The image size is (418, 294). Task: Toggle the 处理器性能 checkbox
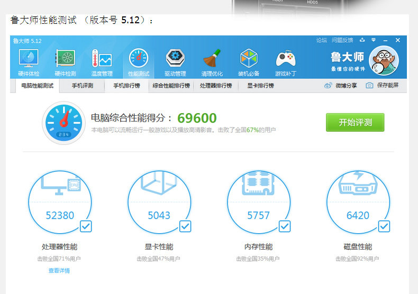pyautogui.click(x=86, y=226)
